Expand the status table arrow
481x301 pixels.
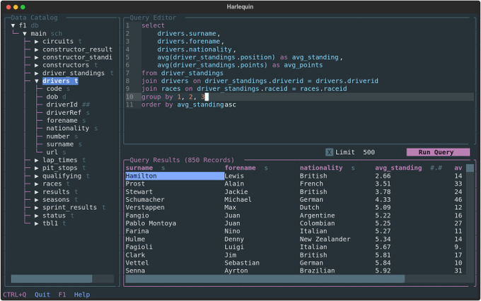(37, 216)
